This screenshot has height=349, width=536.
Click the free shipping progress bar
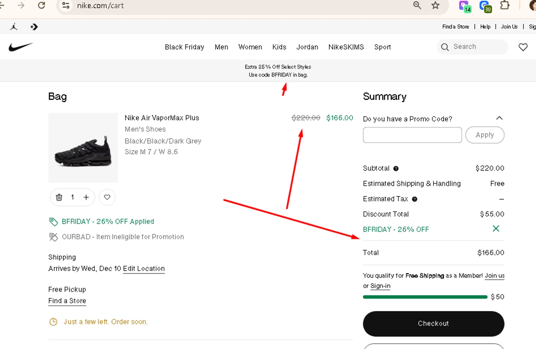[425, 297]
